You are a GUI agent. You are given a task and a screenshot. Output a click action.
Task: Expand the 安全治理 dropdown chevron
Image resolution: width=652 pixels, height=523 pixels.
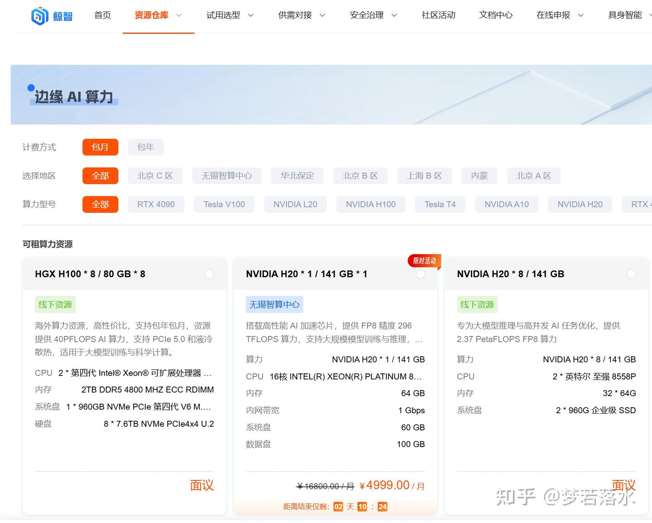(x=394, y=15)
